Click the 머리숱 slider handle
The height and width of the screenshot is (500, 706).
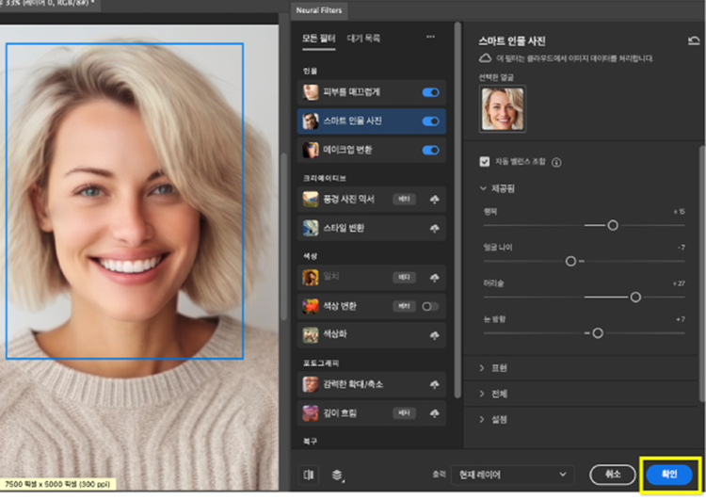tap(635, 297)
